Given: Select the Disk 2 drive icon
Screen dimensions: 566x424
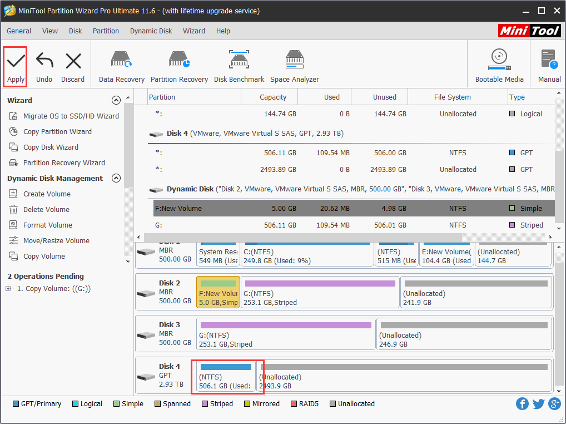Looking at the screenshot, I should (146, 293).
